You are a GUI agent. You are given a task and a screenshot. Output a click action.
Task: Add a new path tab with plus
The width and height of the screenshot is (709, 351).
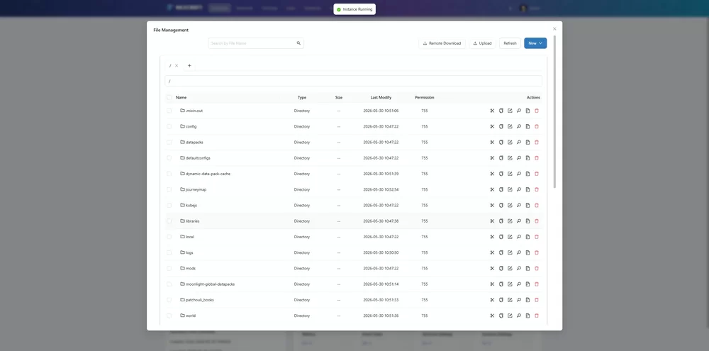point(189,65)
